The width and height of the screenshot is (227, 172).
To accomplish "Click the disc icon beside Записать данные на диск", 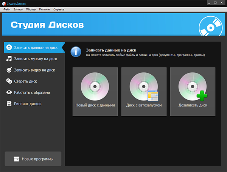I will coord(9,48).
